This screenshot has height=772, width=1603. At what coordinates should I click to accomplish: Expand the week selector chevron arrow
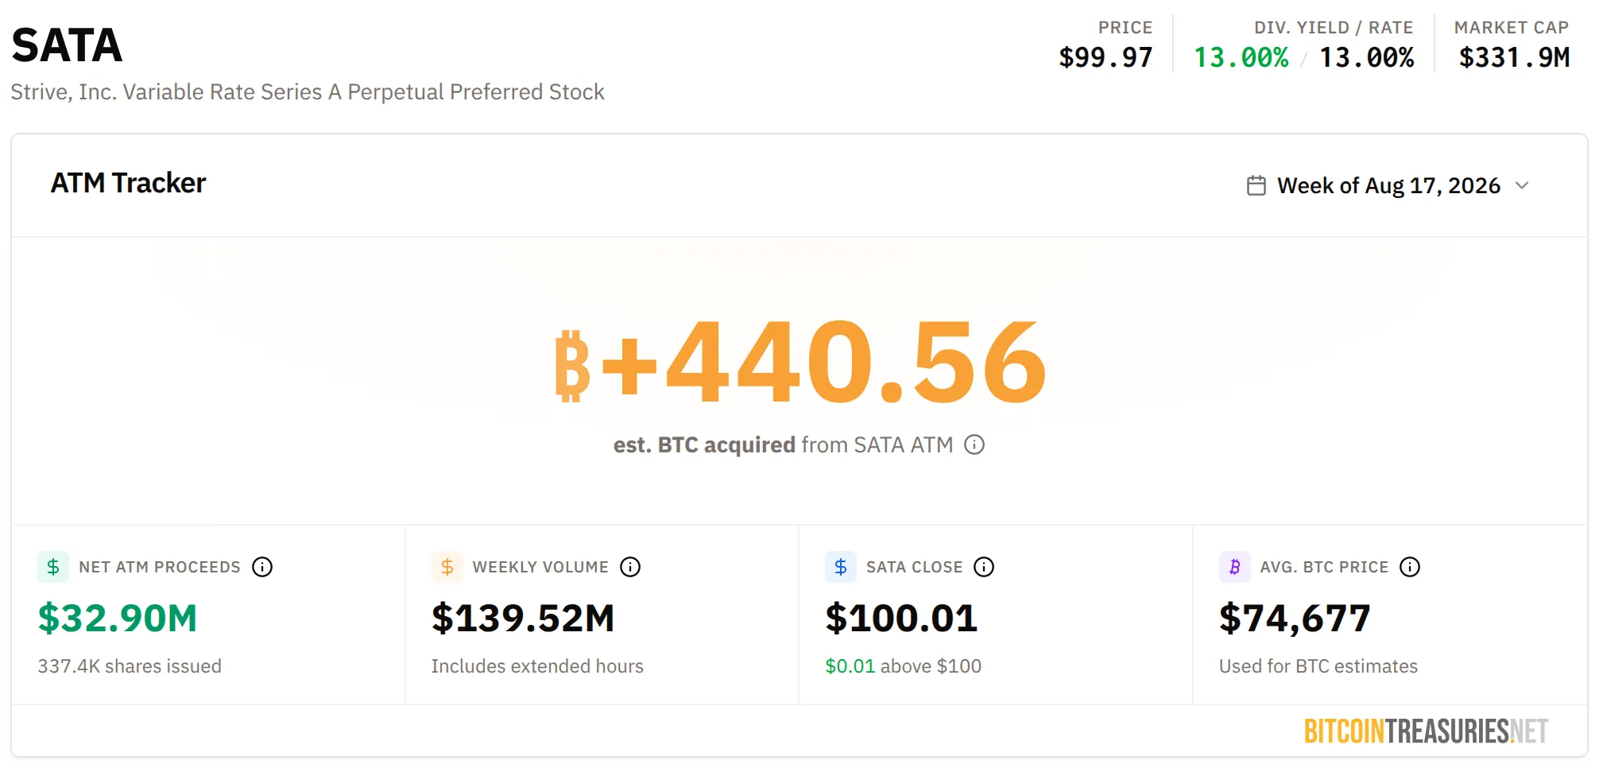pyautogui.click(x=1522, y=185)
